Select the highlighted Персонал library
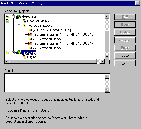Screen dimensions: 141x129 29,52
